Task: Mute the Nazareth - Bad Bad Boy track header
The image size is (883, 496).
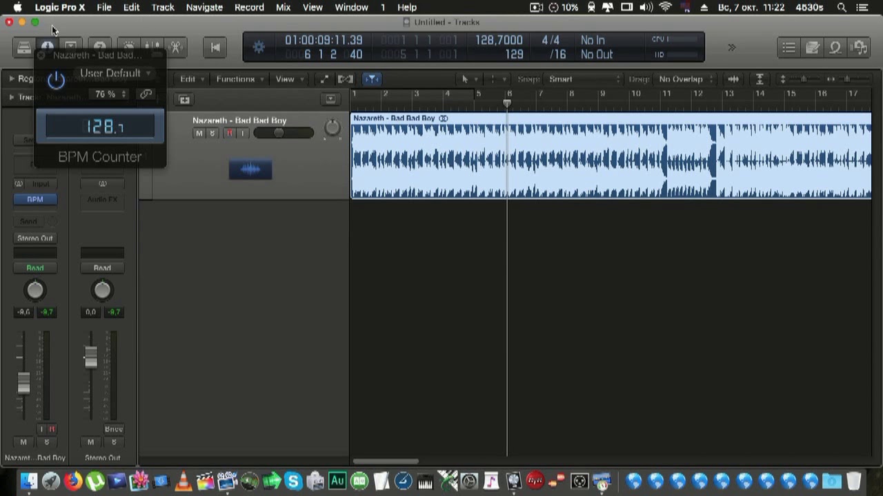Action: pos(199,134)
